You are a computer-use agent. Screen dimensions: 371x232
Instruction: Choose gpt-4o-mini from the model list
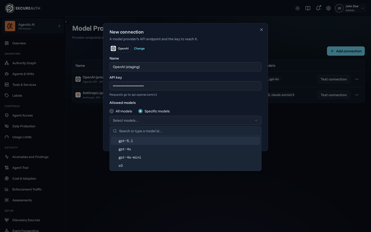coord(185,157)
